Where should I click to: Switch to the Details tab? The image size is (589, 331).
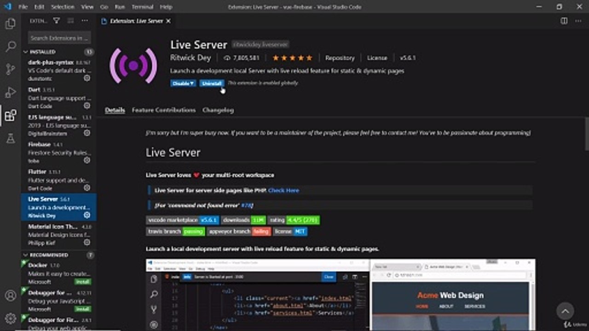(x=115, y=110)
